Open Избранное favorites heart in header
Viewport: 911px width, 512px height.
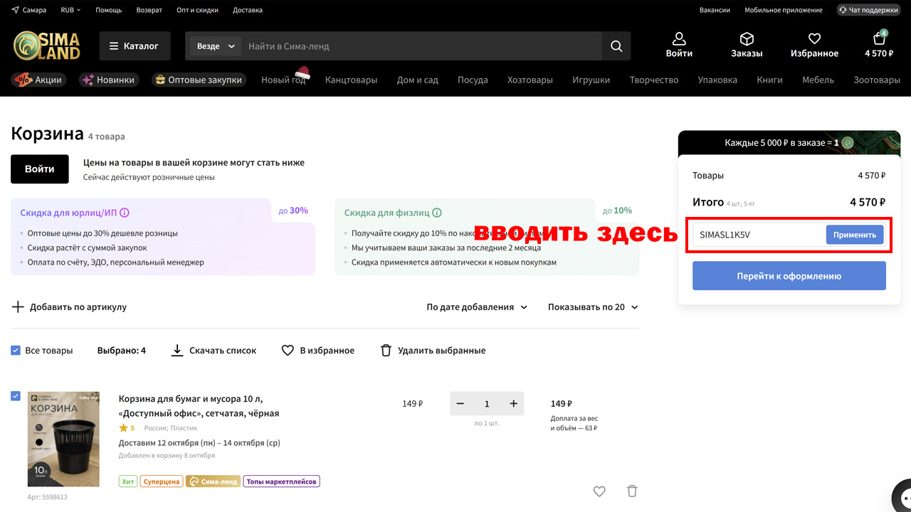[x=814, y=39]
